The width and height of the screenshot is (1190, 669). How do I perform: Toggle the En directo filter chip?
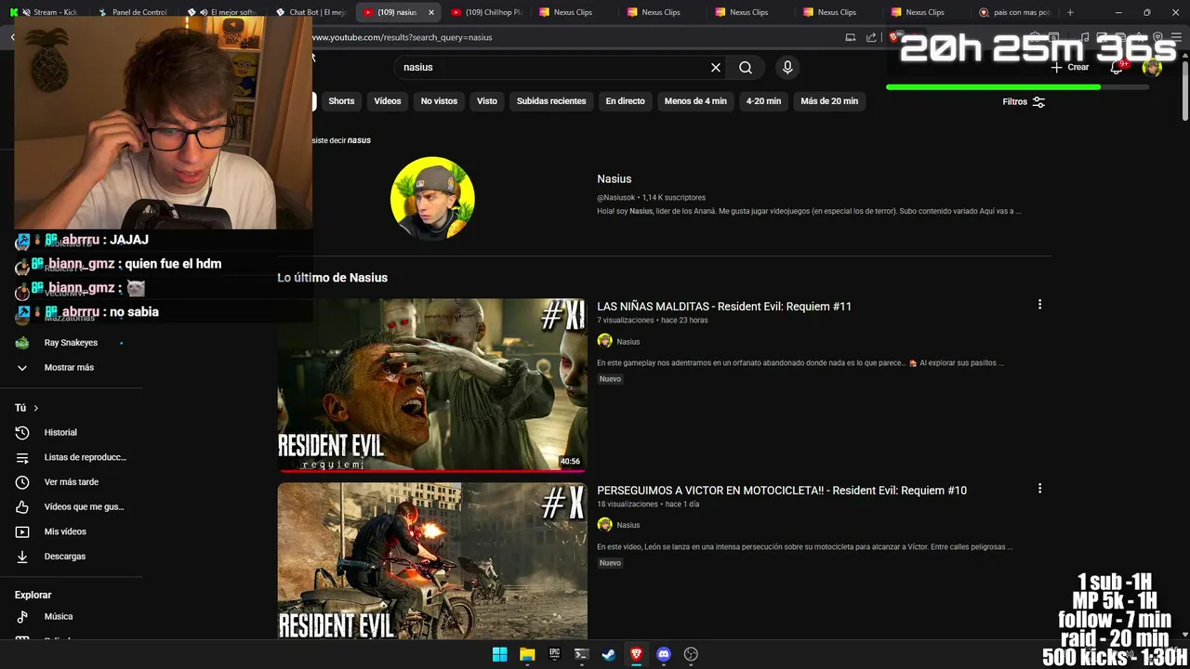[x=625, y=101]
